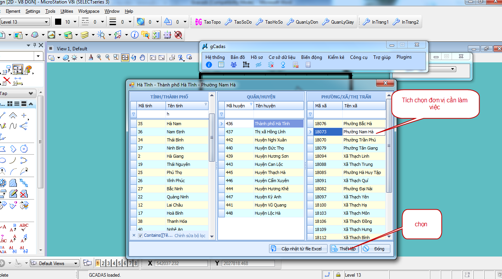Click the gCadas blue info icon
This screenshot has width=502, height=279.
click(209, 65)
